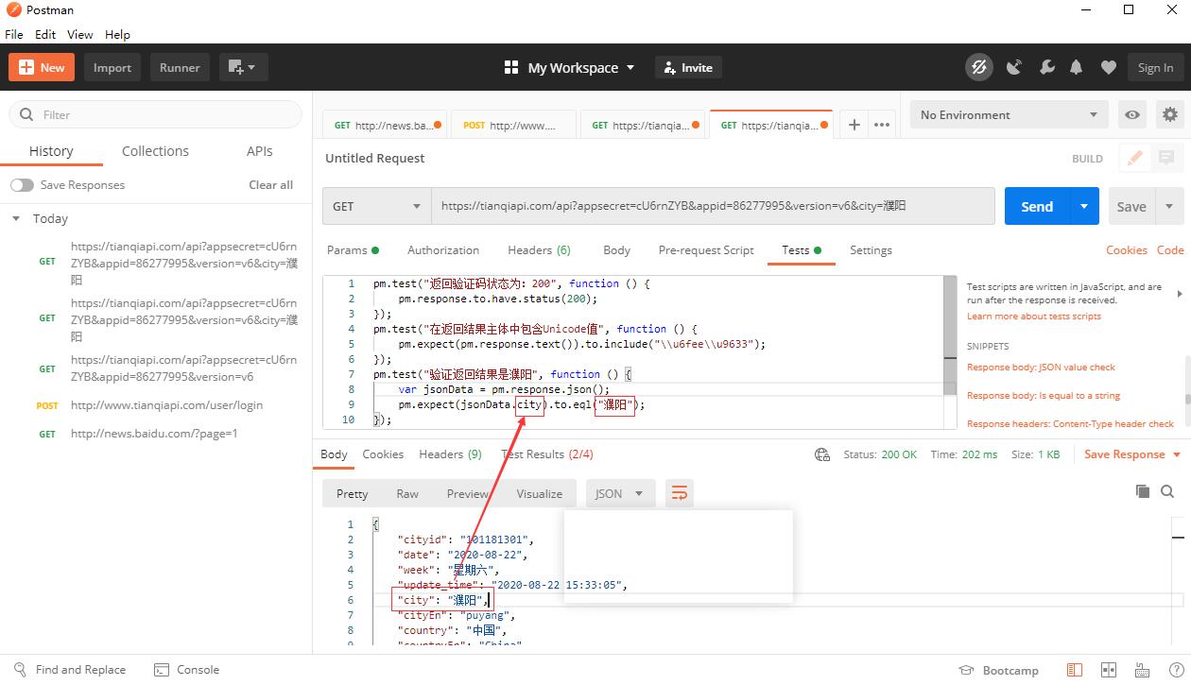1191x685 pixels.
Task: Open Bootcamp
Action: (998, 670)
